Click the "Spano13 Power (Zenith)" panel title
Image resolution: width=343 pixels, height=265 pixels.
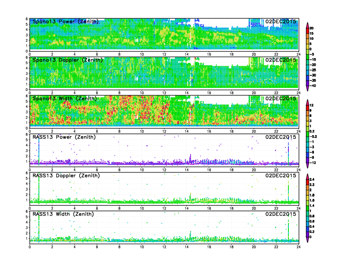pos(66,21)
